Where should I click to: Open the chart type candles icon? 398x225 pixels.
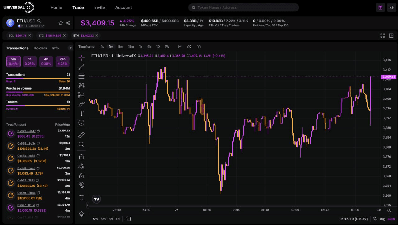click(189, 47)
